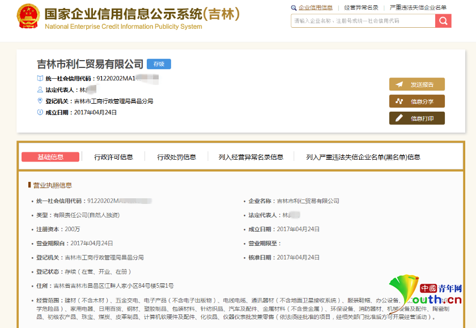Click the paper-plane icon on 发送报告 button
476x328 pixels.
point(400,84)
